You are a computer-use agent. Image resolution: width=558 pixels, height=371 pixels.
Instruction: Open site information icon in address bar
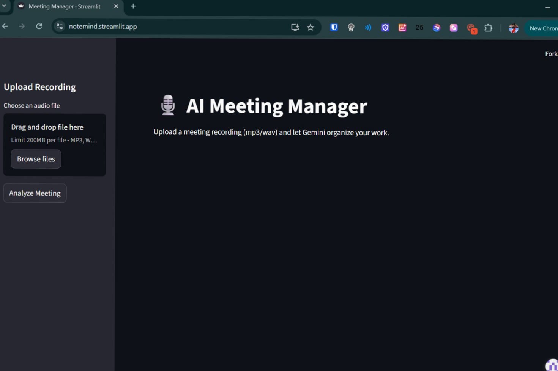(x=60, y=27)
